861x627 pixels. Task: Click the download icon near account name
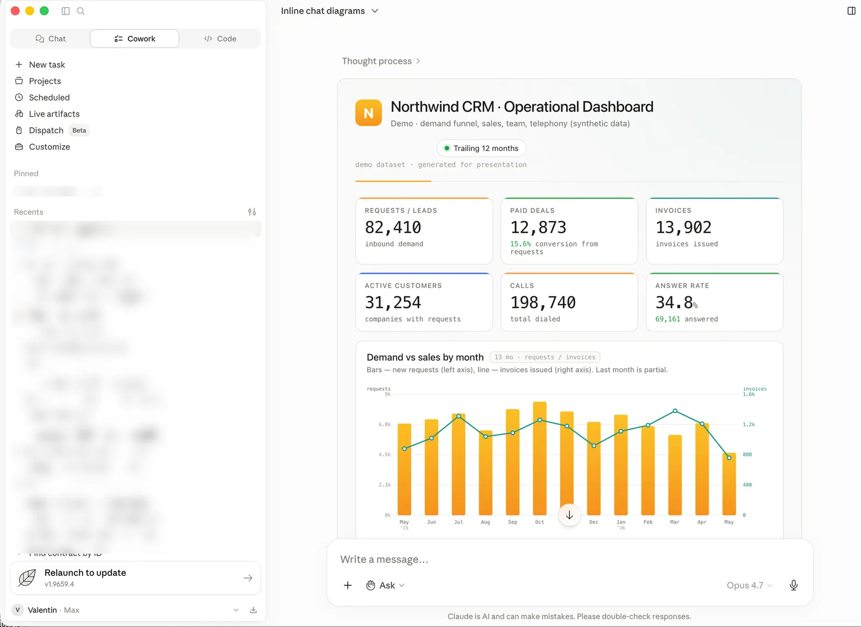click(253, 610)
